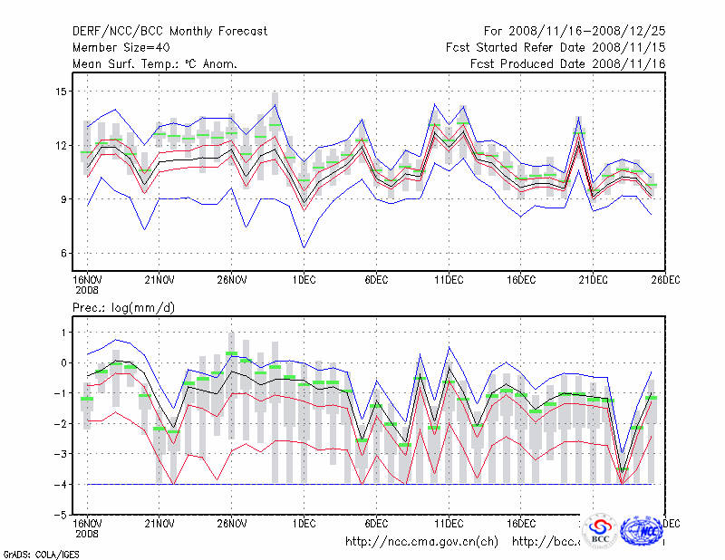This screenshot has width=725, height=560.
Task: Open the partially hidden http://bcc. link
Action: [546, 542]
